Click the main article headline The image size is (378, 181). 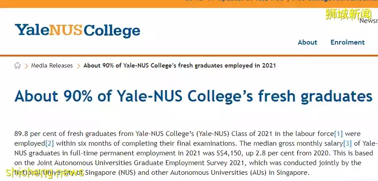193,96
